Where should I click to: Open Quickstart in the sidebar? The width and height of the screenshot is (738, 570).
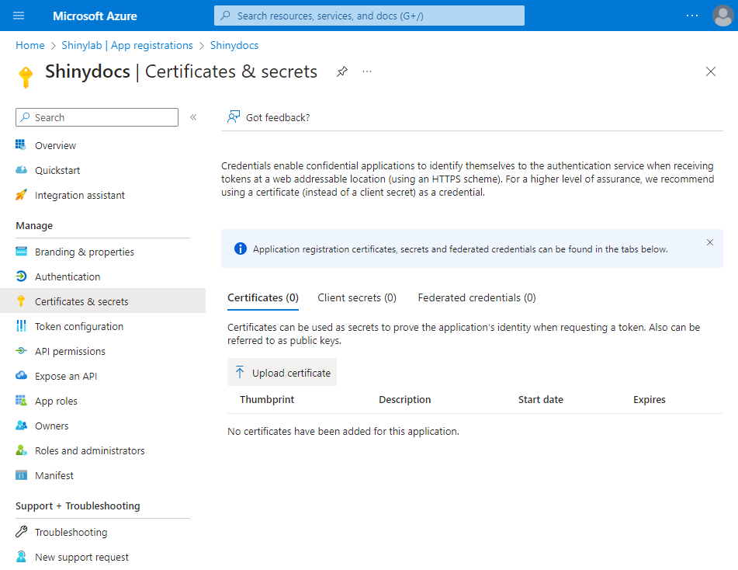point(57,170)
